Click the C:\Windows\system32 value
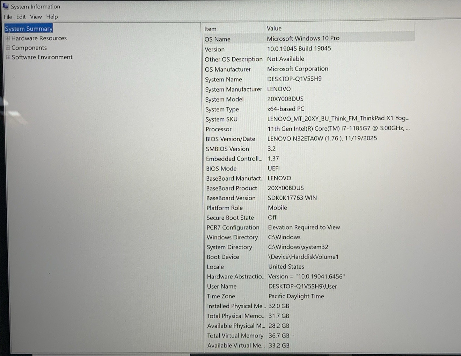 coord(298,247)
